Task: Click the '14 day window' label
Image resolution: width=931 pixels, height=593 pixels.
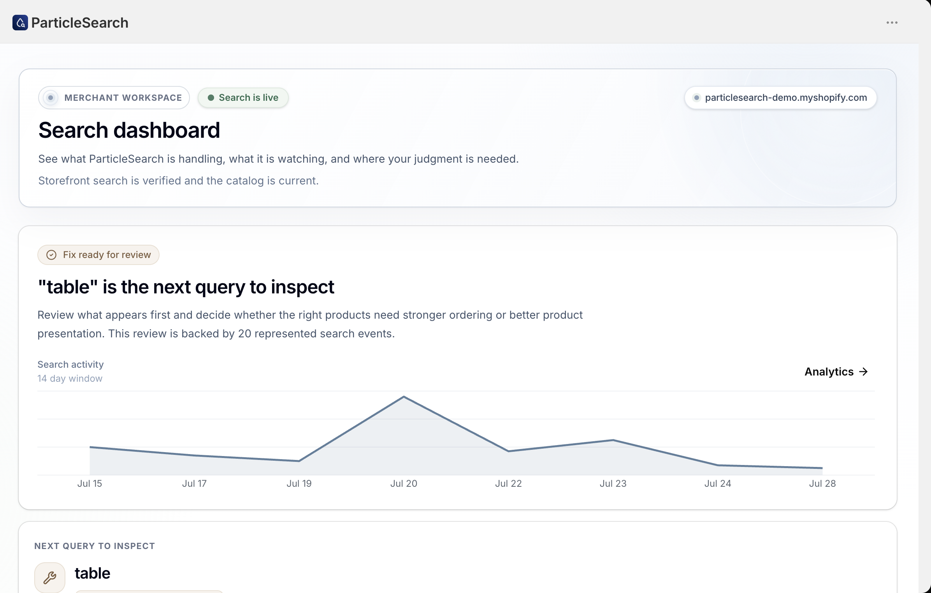Action: (70, 379)
